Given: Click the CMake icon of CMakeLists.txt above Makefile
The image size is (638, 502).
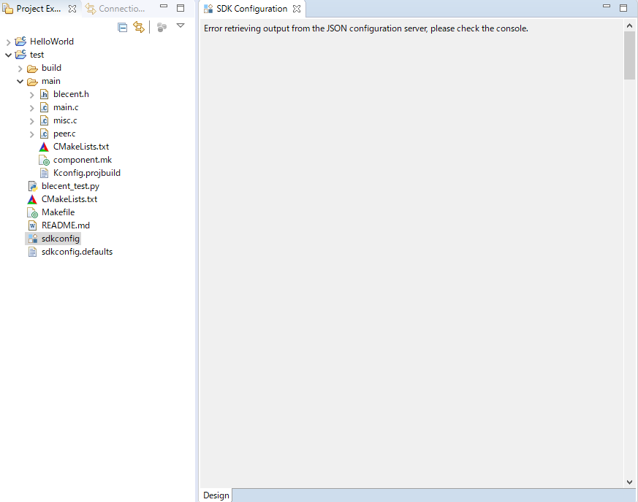Looking at the screenshot, I should tap(32, 199).
